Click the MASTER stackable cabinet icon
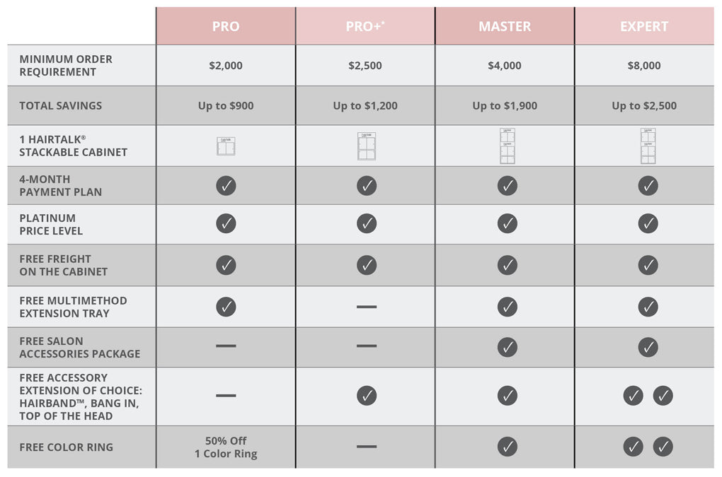Viewport: 722px width, 477px height. coord(507,146)
